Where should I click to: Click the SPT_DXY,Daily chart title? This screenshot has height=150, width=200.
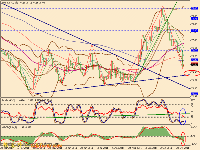click(x=10, y=2)
